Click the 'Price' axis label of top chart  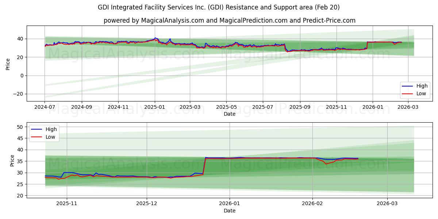8,64
